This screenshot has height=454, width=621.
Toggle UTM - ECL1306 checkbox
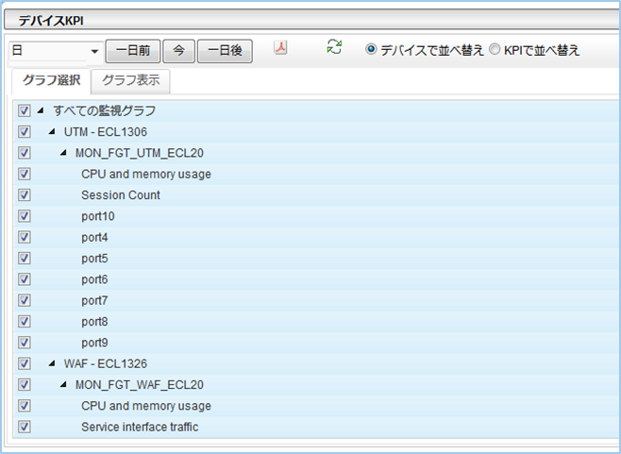[x=25, y=131]
